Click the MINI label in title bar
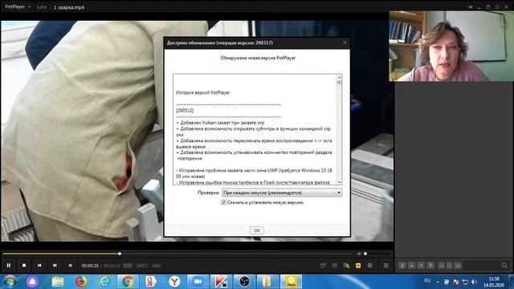 click(42, 7)
